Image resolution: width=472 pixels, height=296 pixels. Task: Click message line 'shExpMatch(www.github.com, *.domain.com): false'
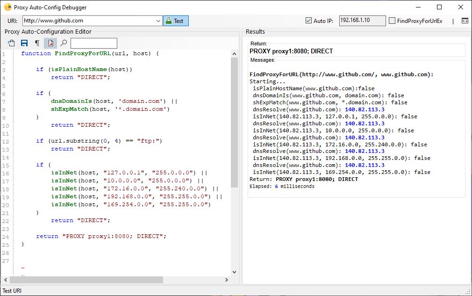point(330,102)
